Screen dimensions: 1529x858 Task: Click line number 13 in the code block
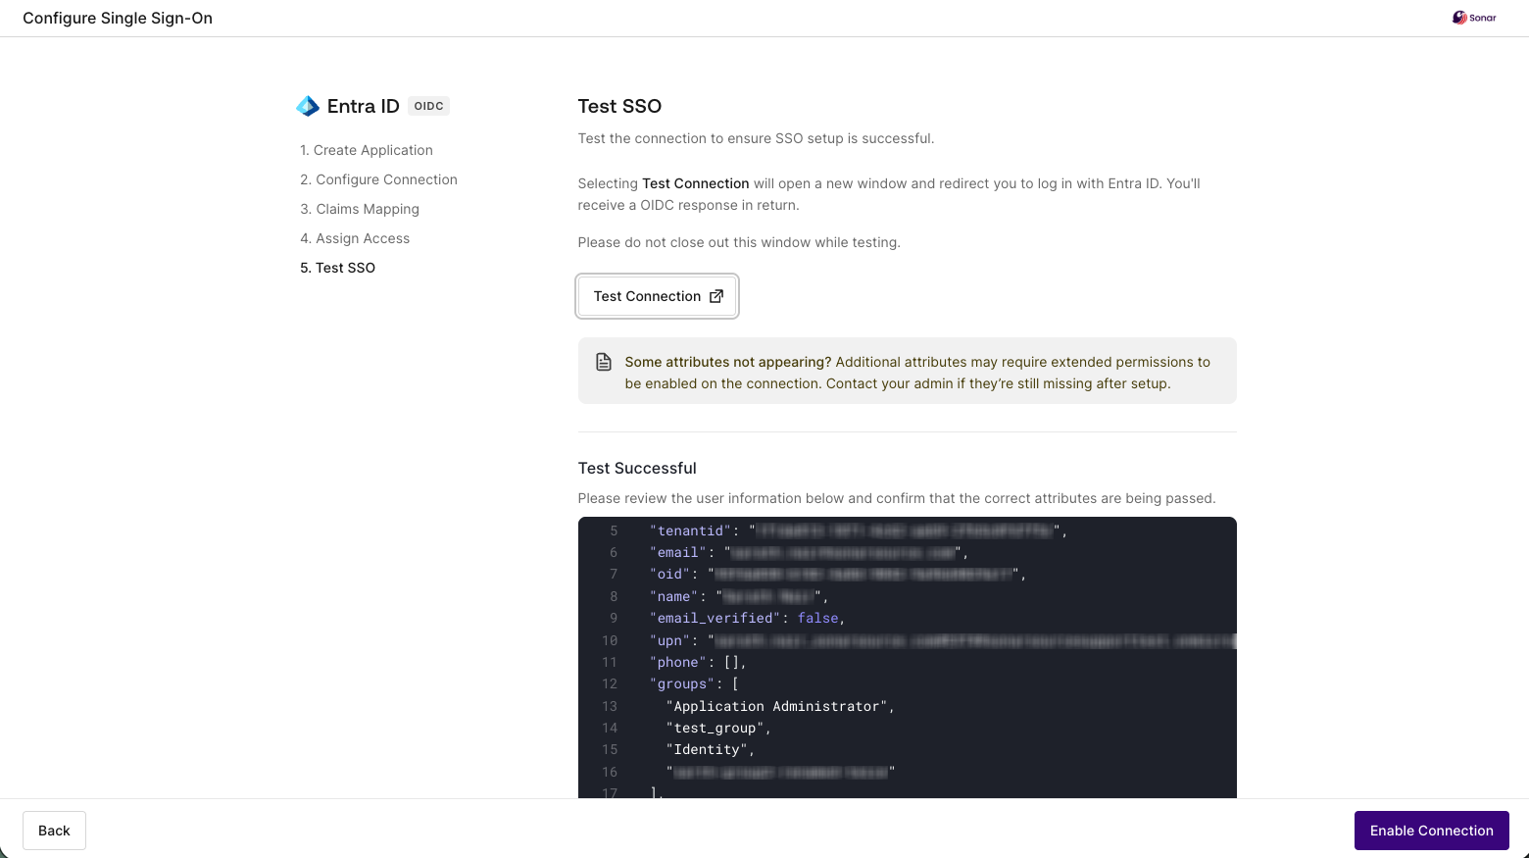coord(610,706)
